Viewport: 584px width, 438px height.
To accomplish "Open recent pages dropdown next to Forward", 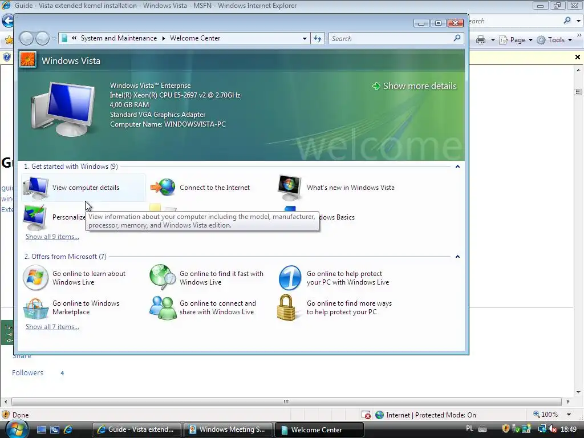I will 54,38.
